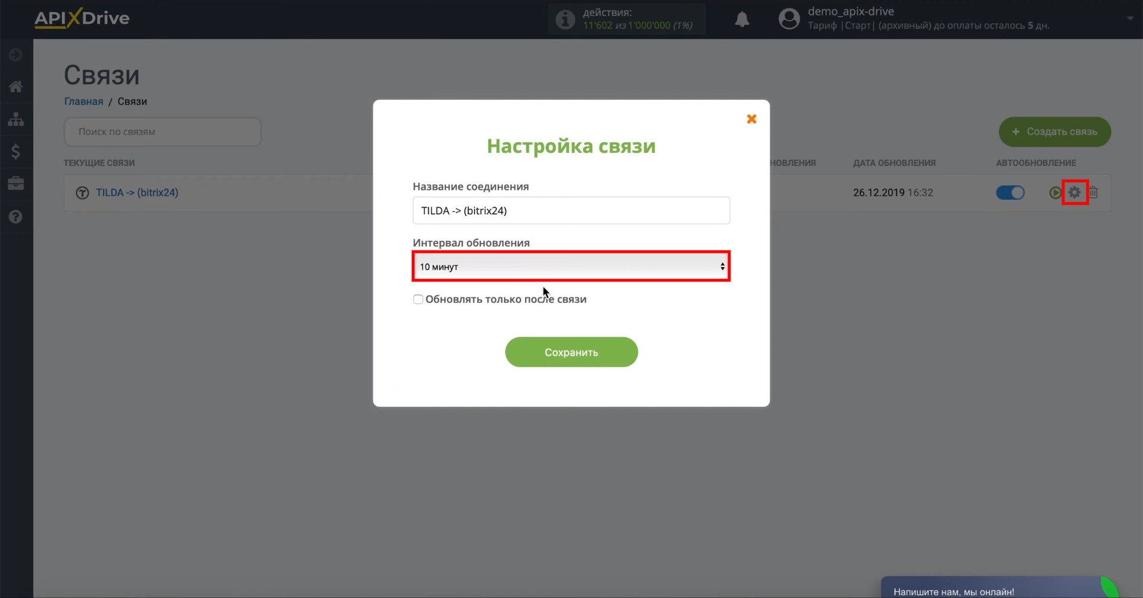Screen dimensions: 1143x598
Task: Click the ApiX-Drive logo
Action: coord(82,18)
